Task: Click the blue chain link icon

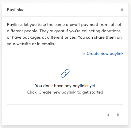Action: pyautogui.click(x=65, y=73)
